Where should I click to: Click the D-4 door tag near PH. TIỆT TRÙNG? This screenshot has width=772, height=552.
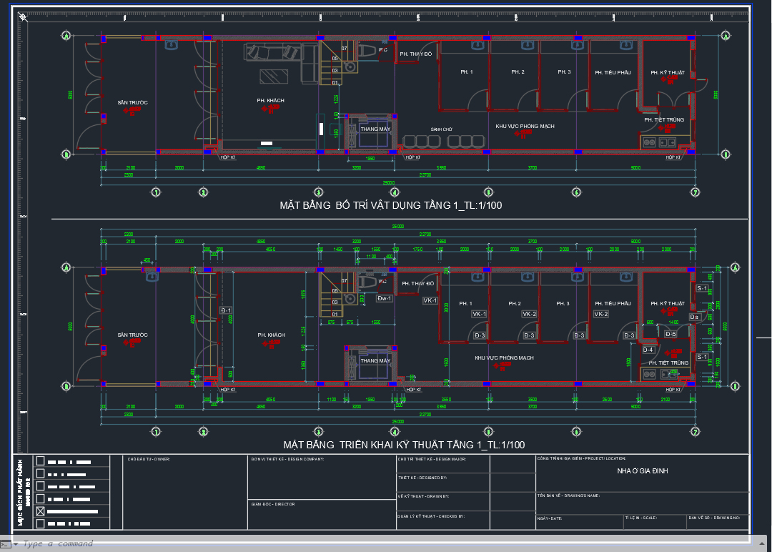click(648, 350)
